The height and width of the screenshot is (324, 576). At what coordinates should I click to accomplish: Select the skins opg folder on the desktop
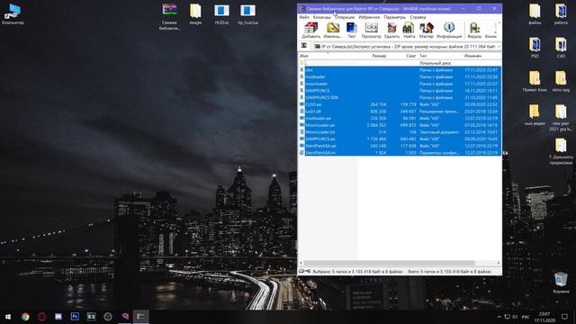[561, 81]
